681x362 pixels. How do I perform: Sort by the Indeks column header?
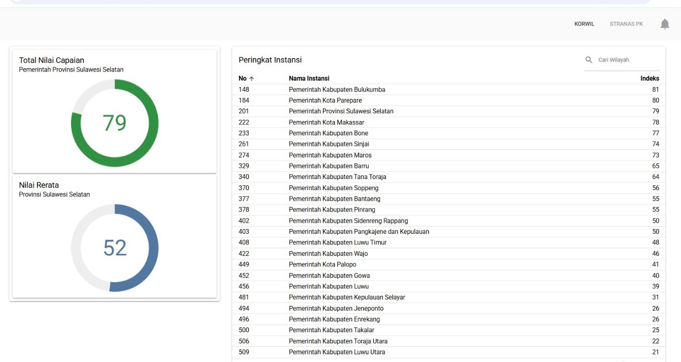pyautogui.click(x=649, y=78)
